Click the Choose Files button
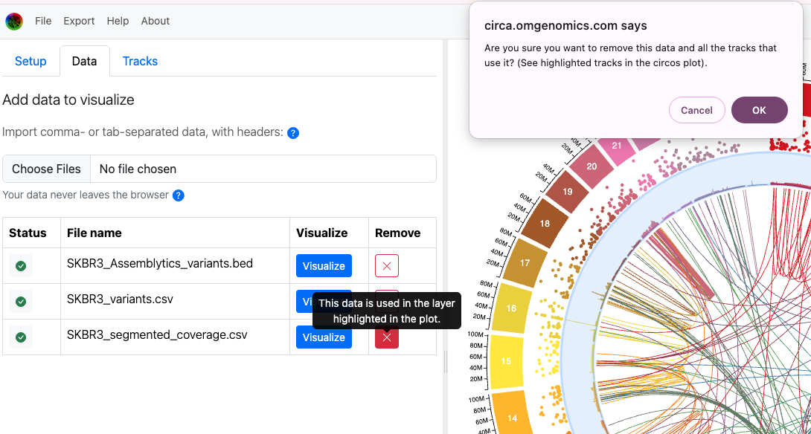This screenshot has width=811, height=434. (46, 169)
